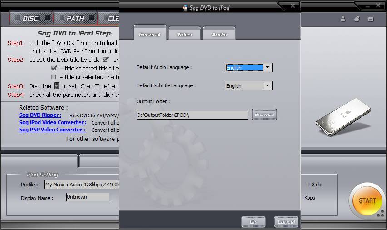Click the Sog DVD to iPod title icon
This screenshot has width=387, height=230.
click(185, 7)
